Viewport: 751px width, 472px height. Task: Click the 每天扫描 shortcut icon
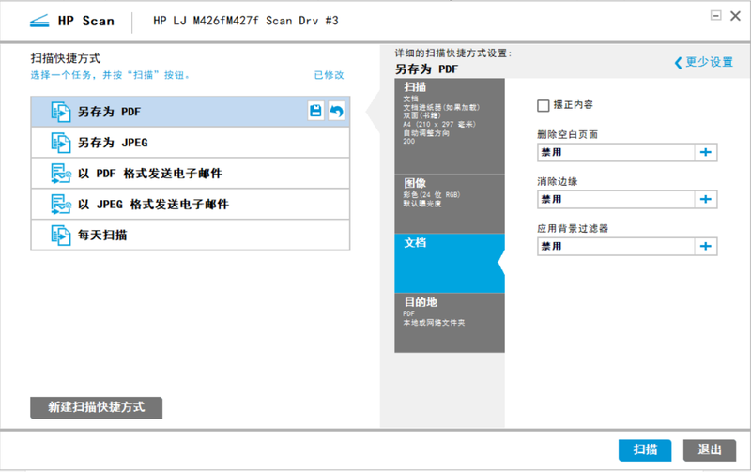tap(60, 235)
